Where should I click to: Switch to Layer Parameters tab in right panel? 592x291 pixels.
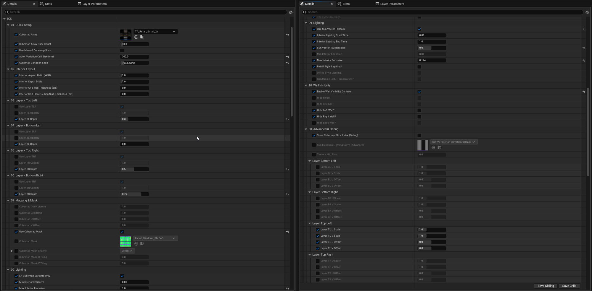tap(390, 4)
